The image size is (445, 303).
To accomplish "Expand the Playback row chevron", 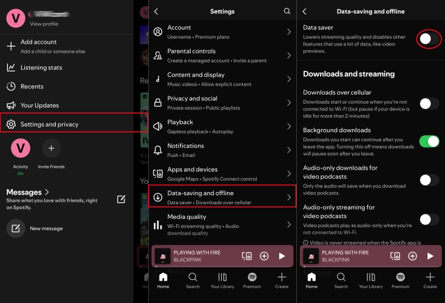I will pos(289,126).
